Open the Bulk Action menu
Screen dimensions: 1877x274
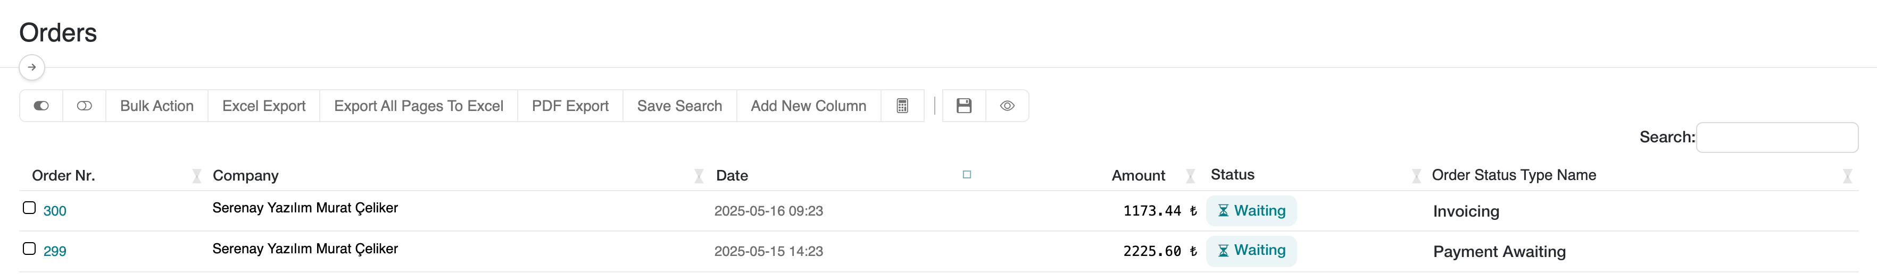(156, 106)
